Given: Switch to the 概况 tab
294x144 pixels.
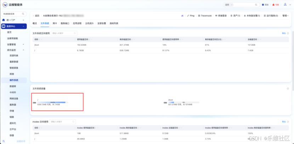Looking at the screenshot, I should pos(35,23).
